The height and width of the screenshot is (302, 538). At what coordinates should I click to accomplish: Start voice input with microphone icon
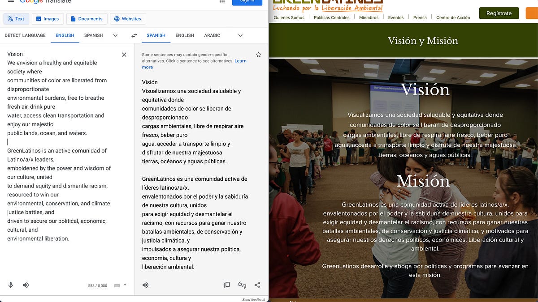pos(11,285)
